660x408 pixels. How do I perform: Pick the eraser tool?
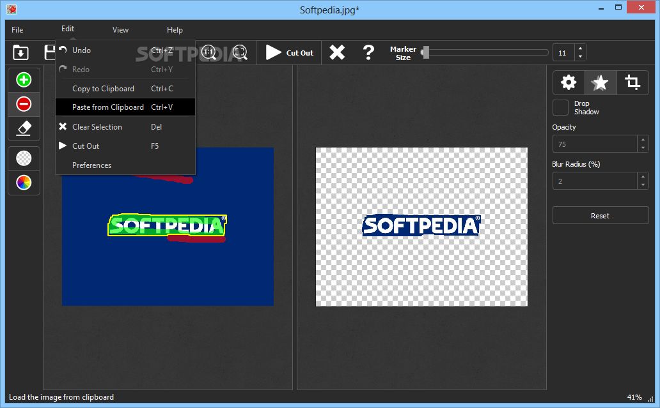[x=24, y=128]
